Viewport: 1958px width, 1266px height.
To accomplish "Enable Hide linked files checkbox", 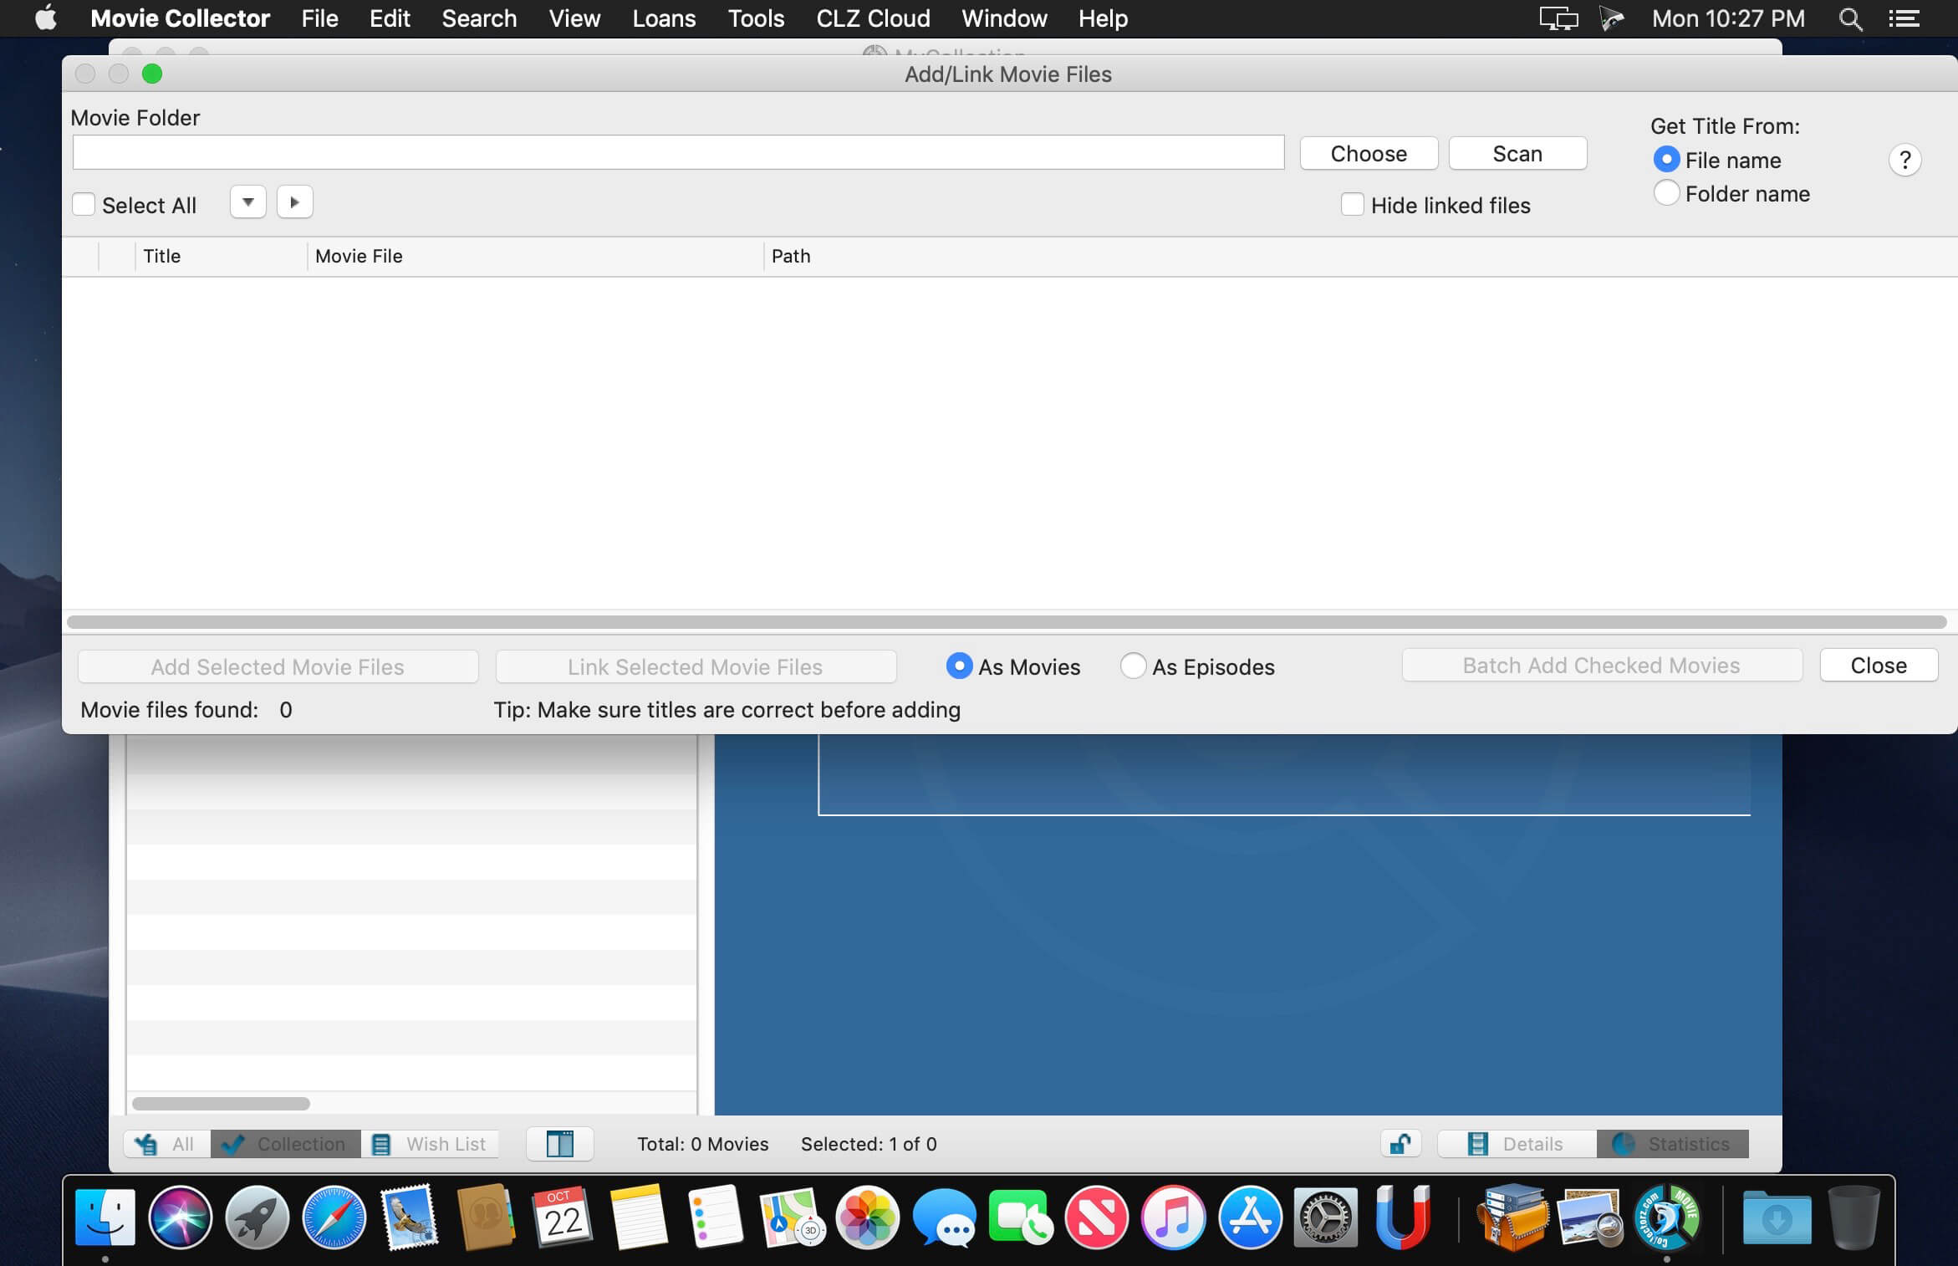I will click(1352, 205).
